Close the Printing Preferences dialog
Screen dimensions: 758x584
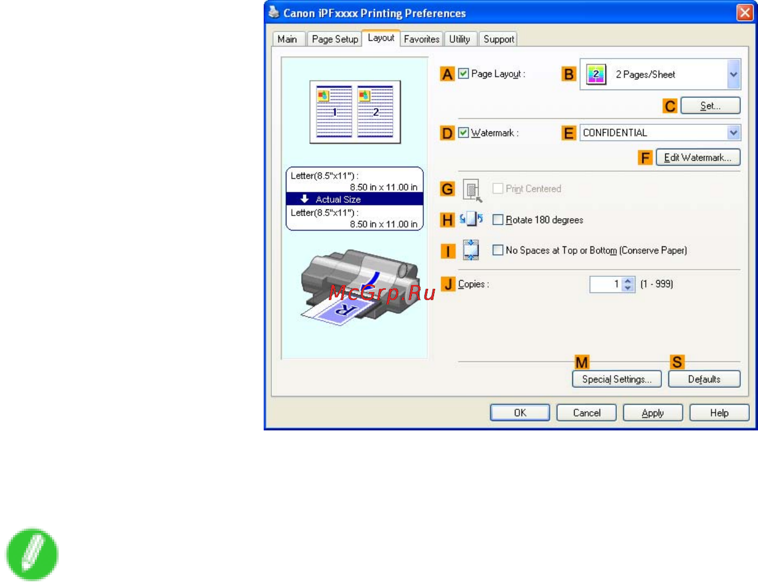click(x=744, y=12)
